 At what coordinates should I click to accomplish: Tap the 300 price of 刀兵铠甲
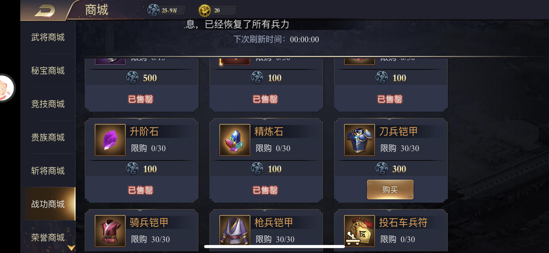[x=399, y=169]
